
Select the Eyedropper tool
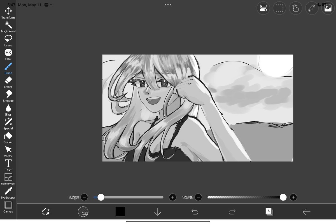(x=8, y=193)
